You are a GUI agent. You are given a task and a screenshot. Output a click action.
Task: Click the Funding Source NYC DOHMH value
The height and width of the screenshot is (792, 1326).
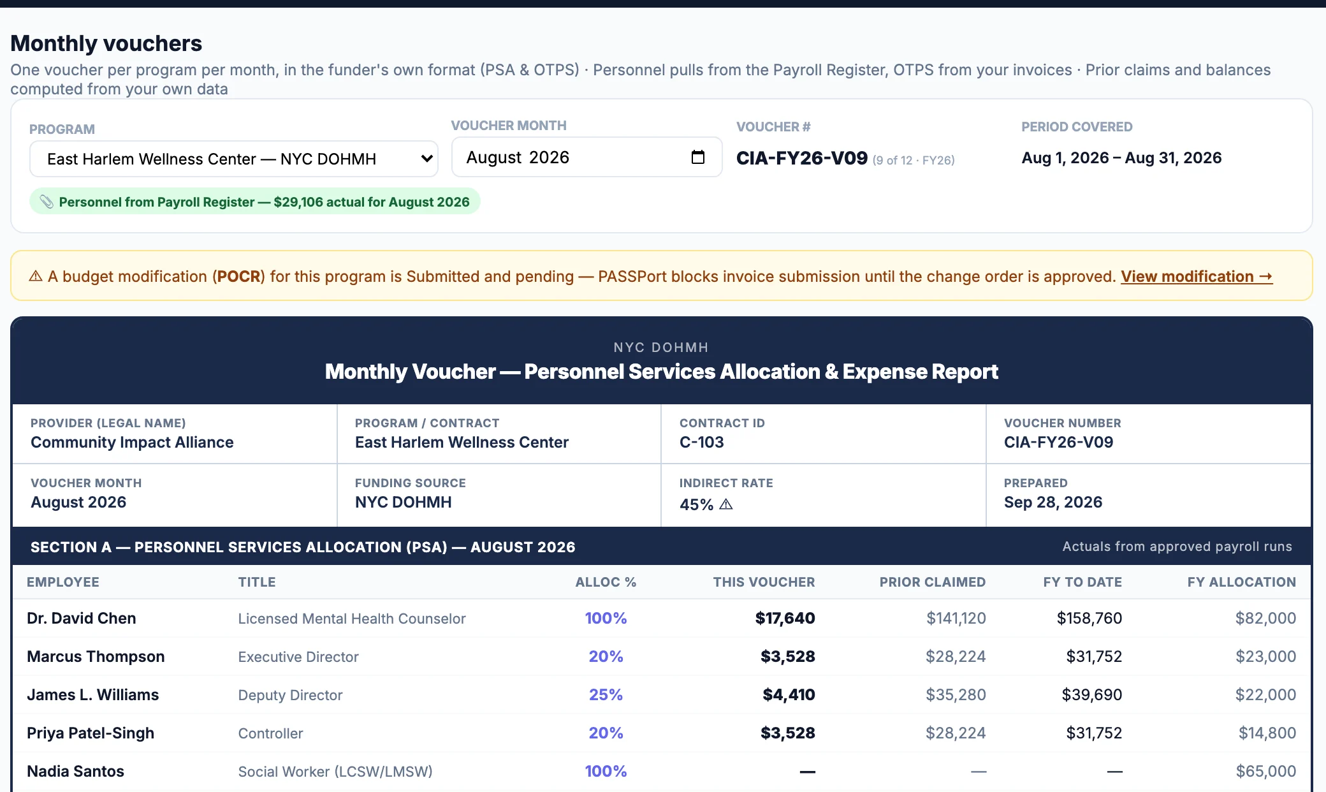point(403,502)
